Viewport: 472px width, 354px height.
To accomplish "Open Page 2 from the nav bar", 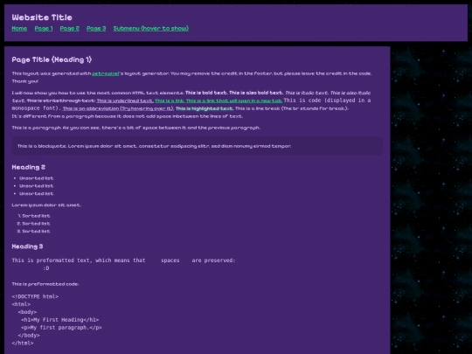I will pyautogui.click(x=70, y=28).
